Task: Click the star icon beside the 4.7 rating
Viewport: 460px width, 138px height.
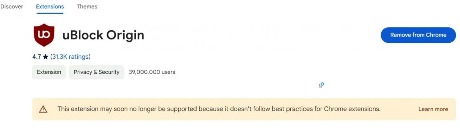Action: (x=45, y=57)
